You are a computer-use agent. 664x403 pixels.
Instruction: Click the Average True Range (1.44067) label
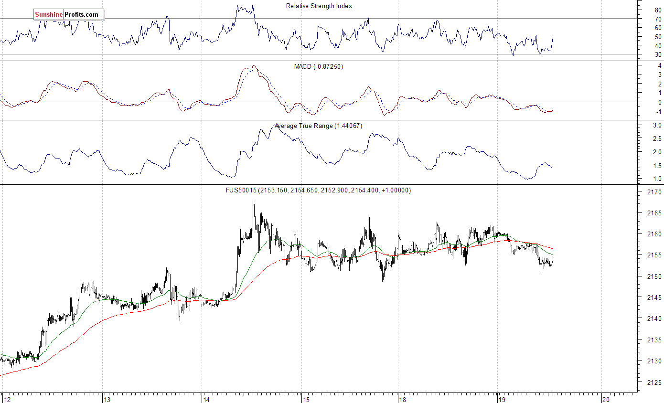[318, 126]
